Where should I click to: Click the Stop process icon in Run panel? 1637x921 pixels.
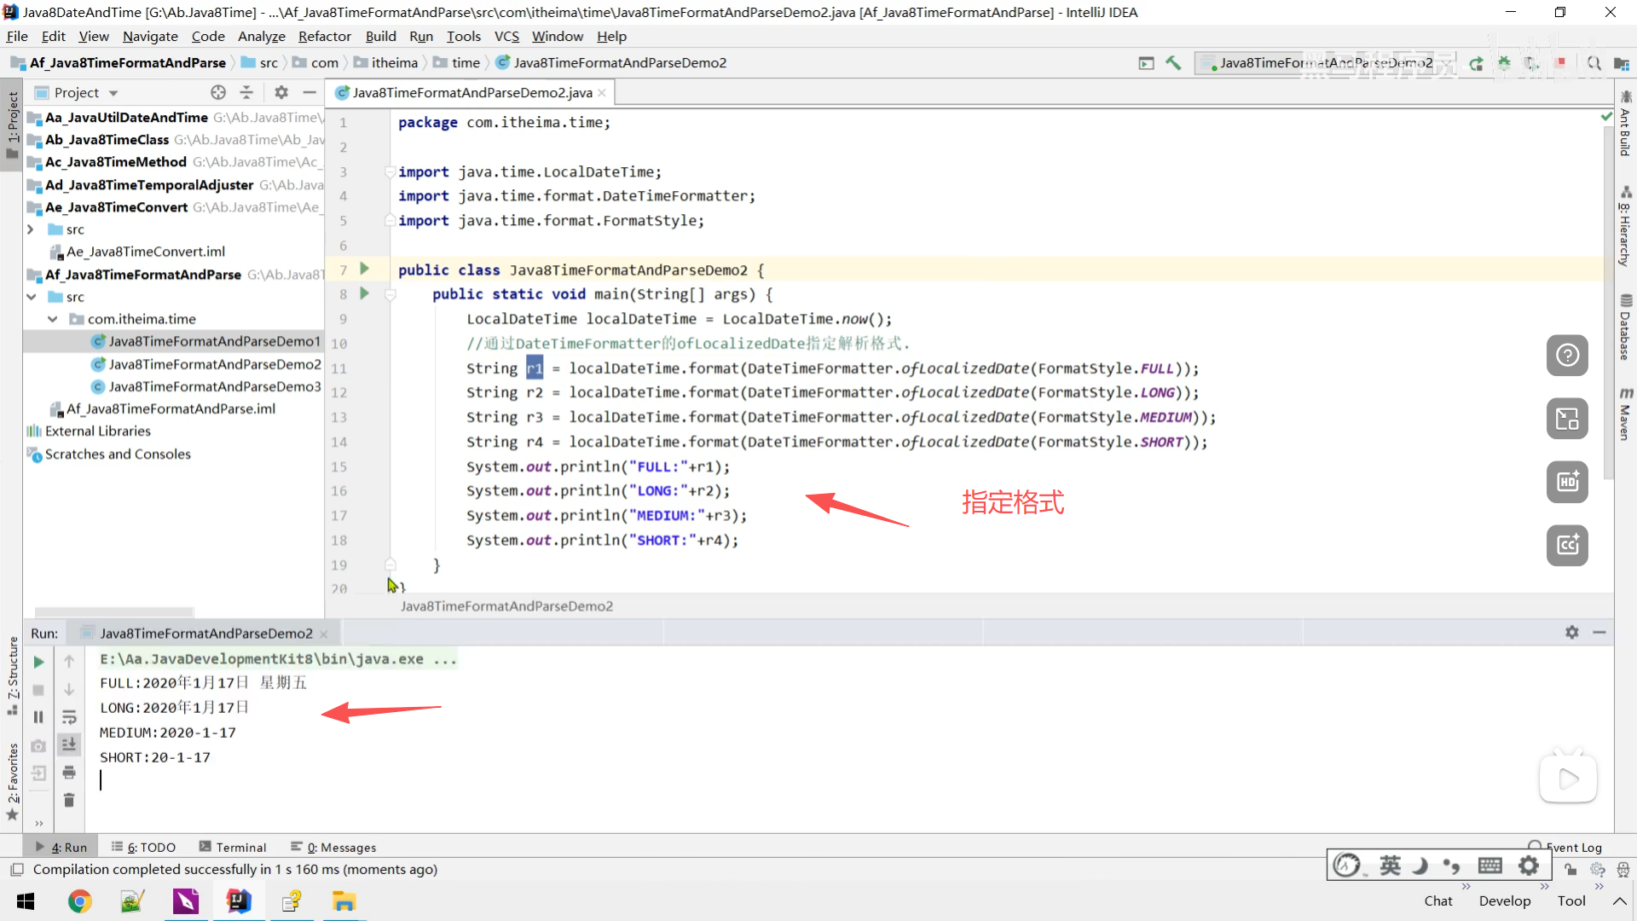tap(38, 690)
